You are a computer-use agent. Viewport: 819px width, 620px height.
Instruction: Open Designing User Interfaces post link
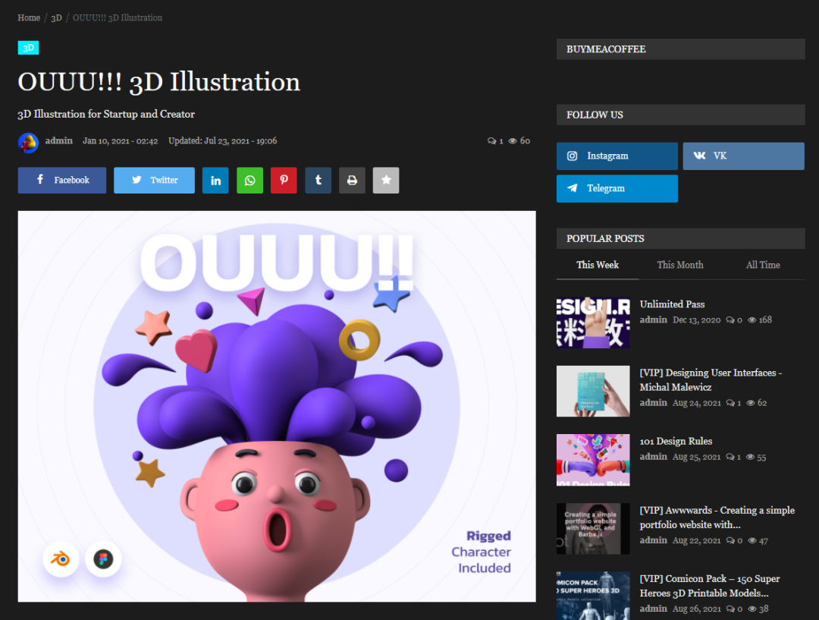[x=711, y=380]
